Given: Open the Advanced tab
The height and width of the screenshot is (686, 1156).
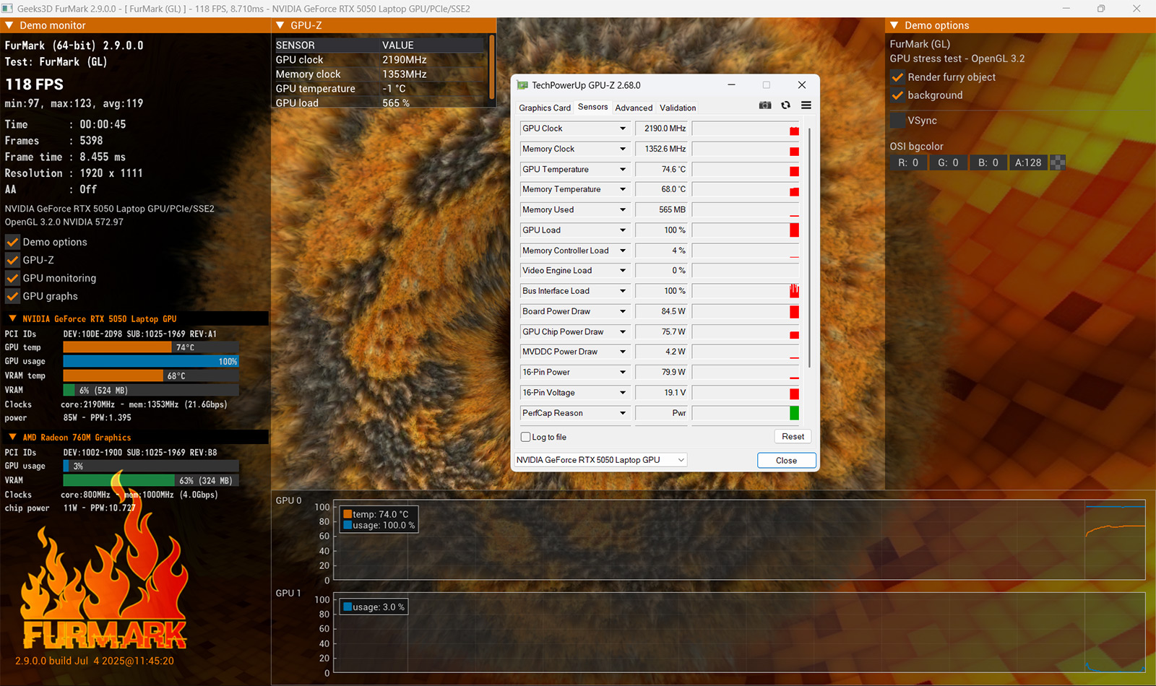Looking at the screenshot, I should (x=634, y=108).
